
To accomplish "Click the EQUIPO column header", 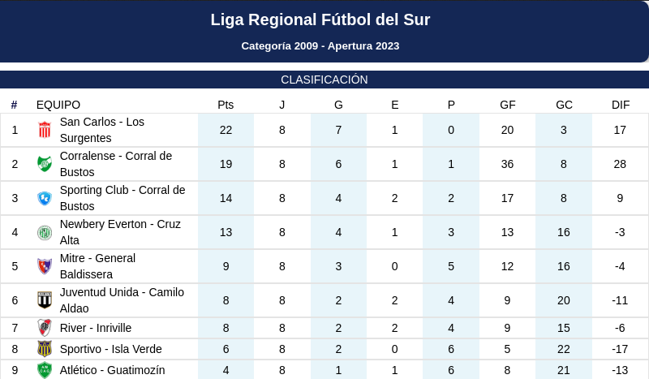I will point(58,105).
